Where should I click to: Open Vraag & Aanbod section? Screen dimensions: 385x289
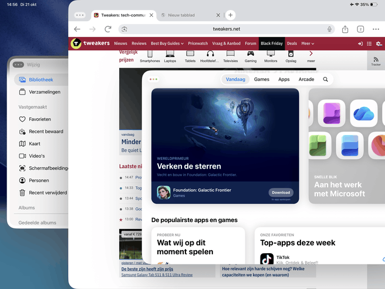(226, 43)
